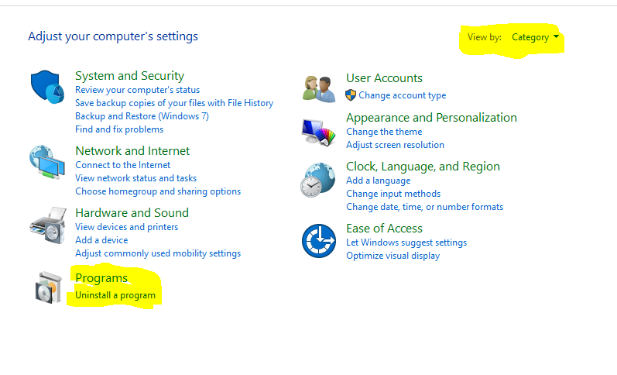Select Optimize visual display
617x375 pixels.
click(392, 256)
